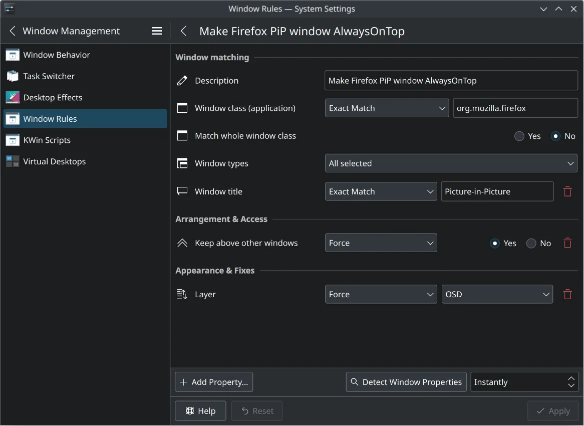The height and width of the screenshot is (426, 584).
Task: Choose No for Keep above other windows
Action: click(x=531, y=244)
